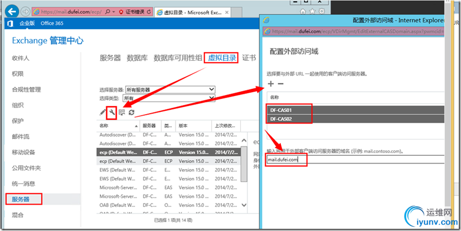Click the plus add server icon in popup
This screenshot has height=231, width=461.
tap(271, 84)
